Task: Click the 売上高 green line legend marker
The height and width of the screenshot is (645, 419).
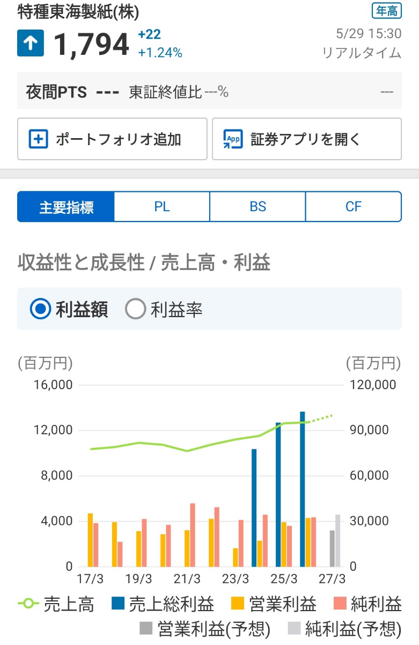Action: point(28,604)
